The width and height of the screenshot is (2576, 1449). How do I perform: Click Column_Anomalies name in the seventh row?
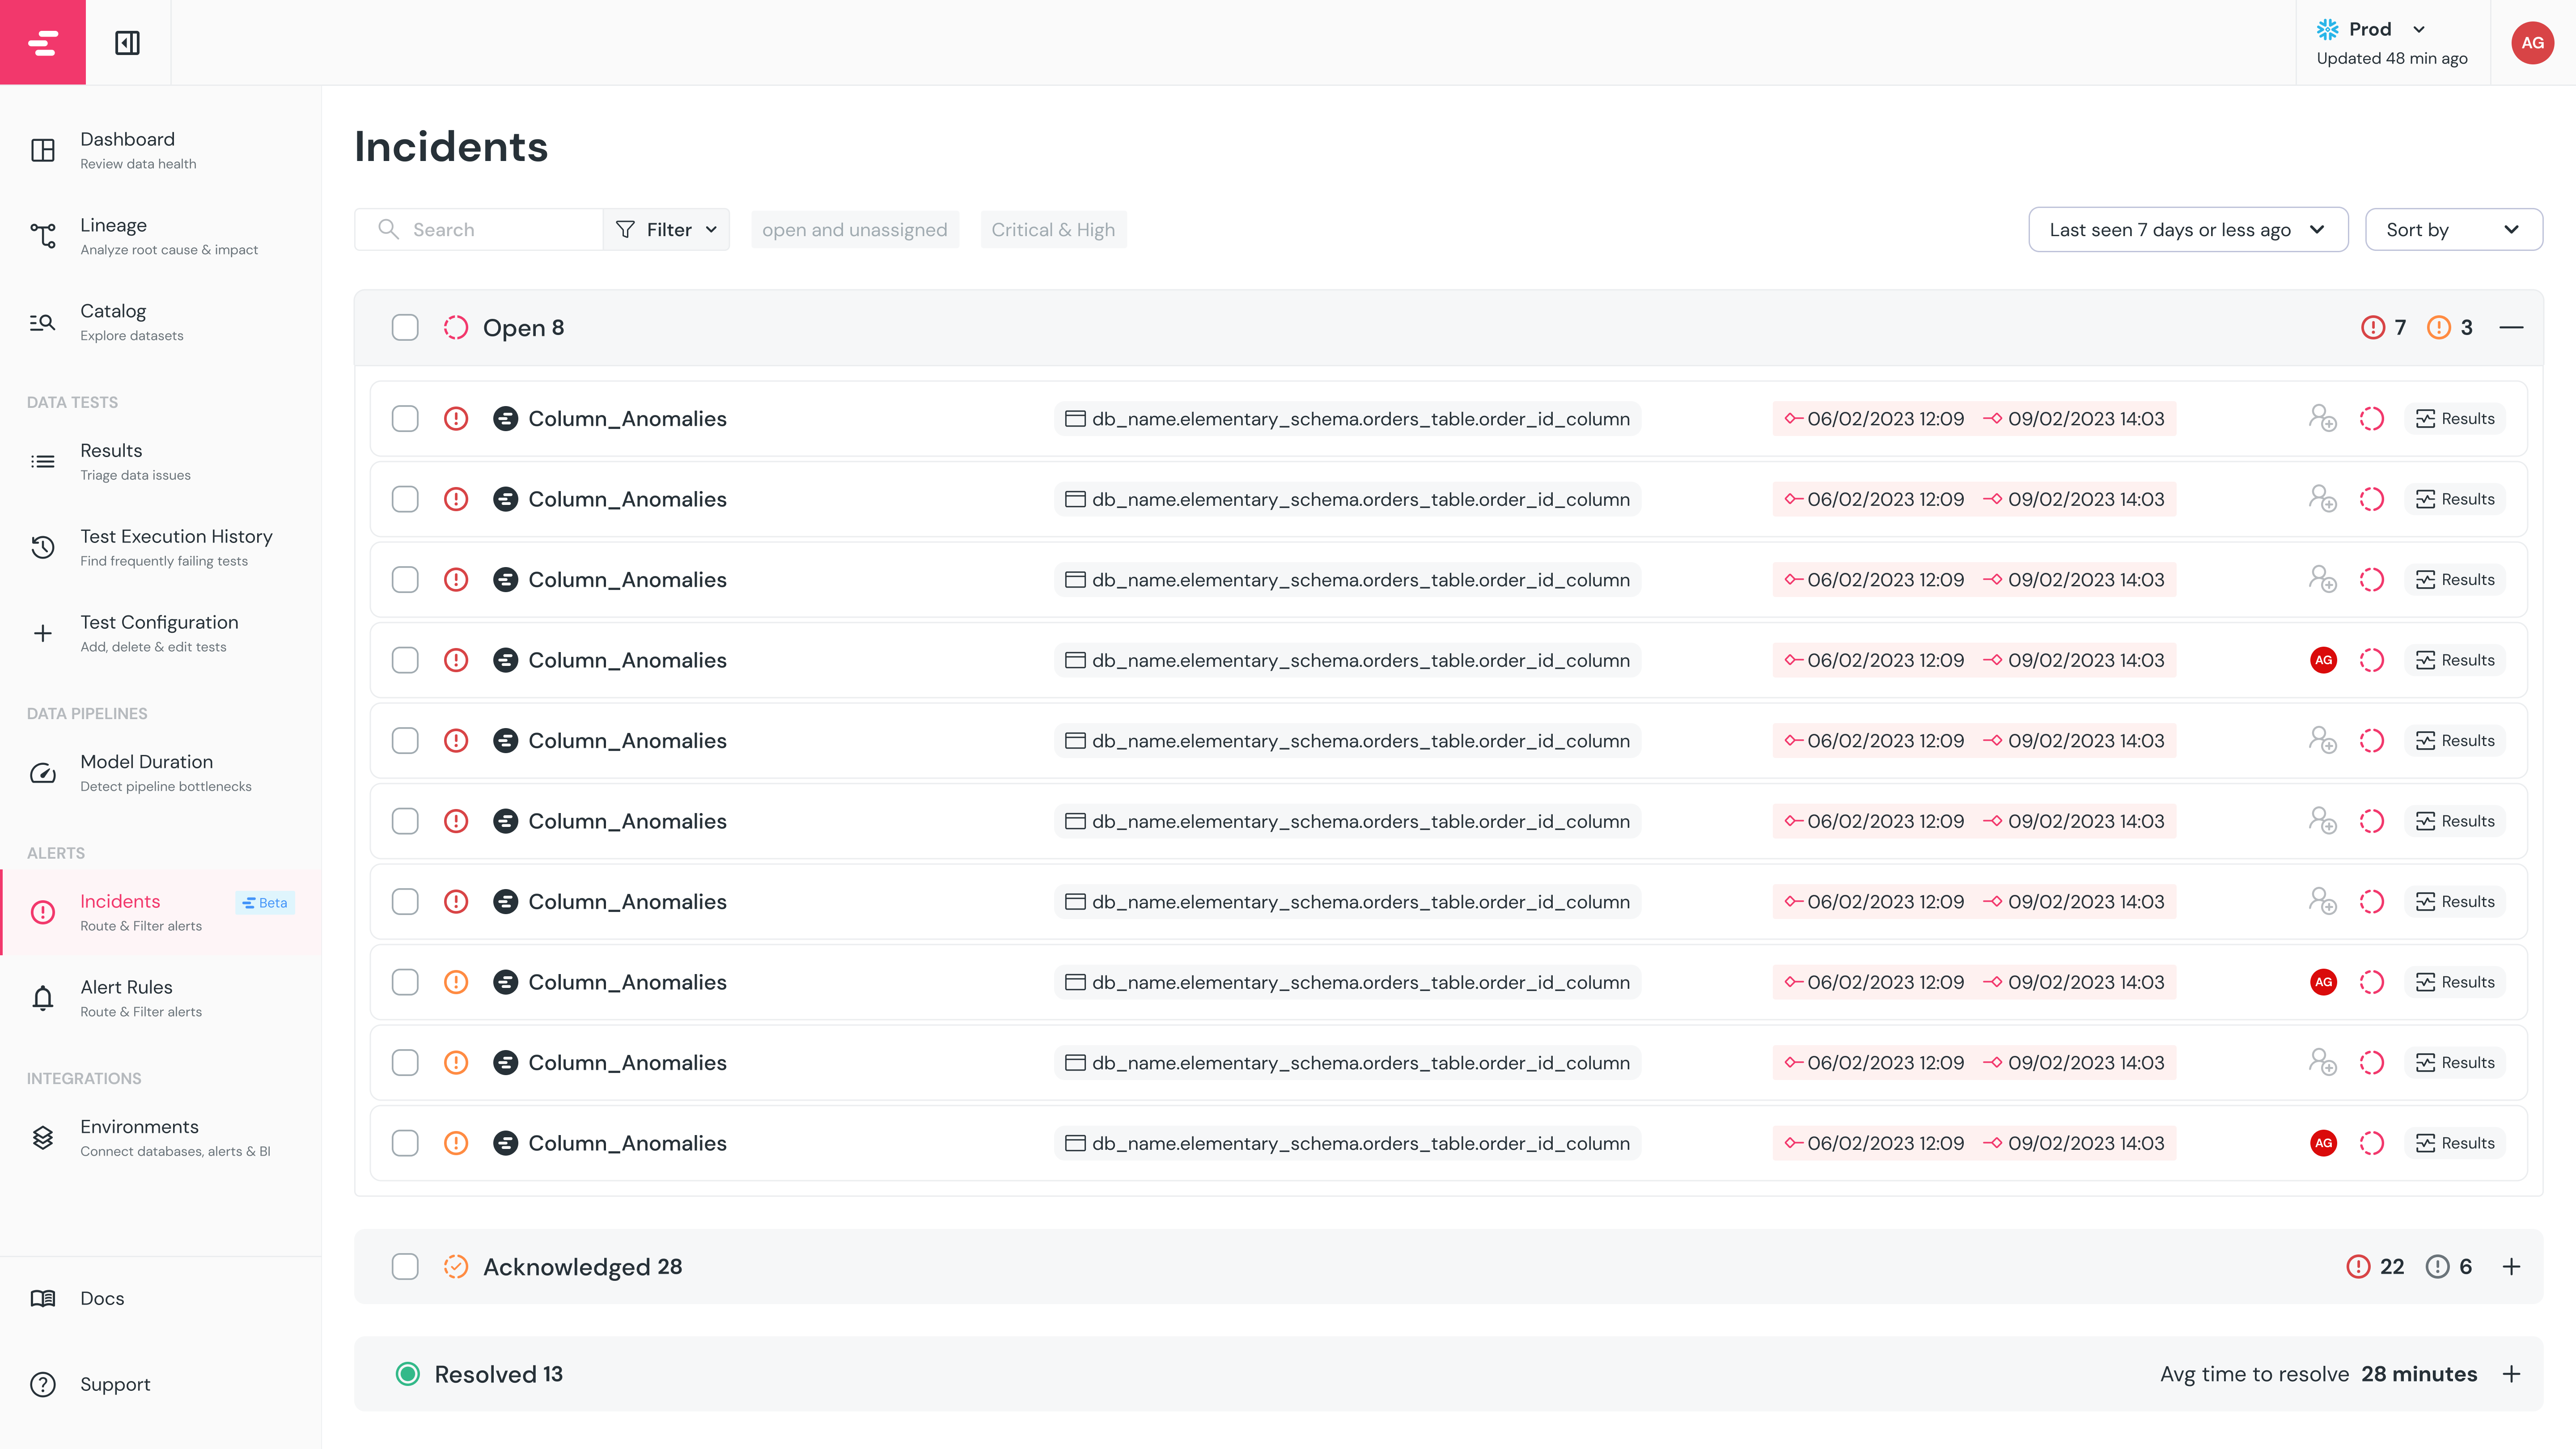pos(627,901)
